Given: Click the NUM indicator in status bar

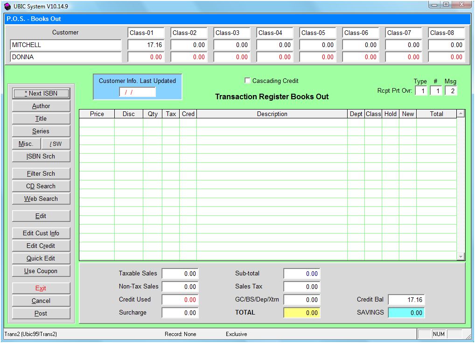Looking at the screenshot, I should point(439,334).
